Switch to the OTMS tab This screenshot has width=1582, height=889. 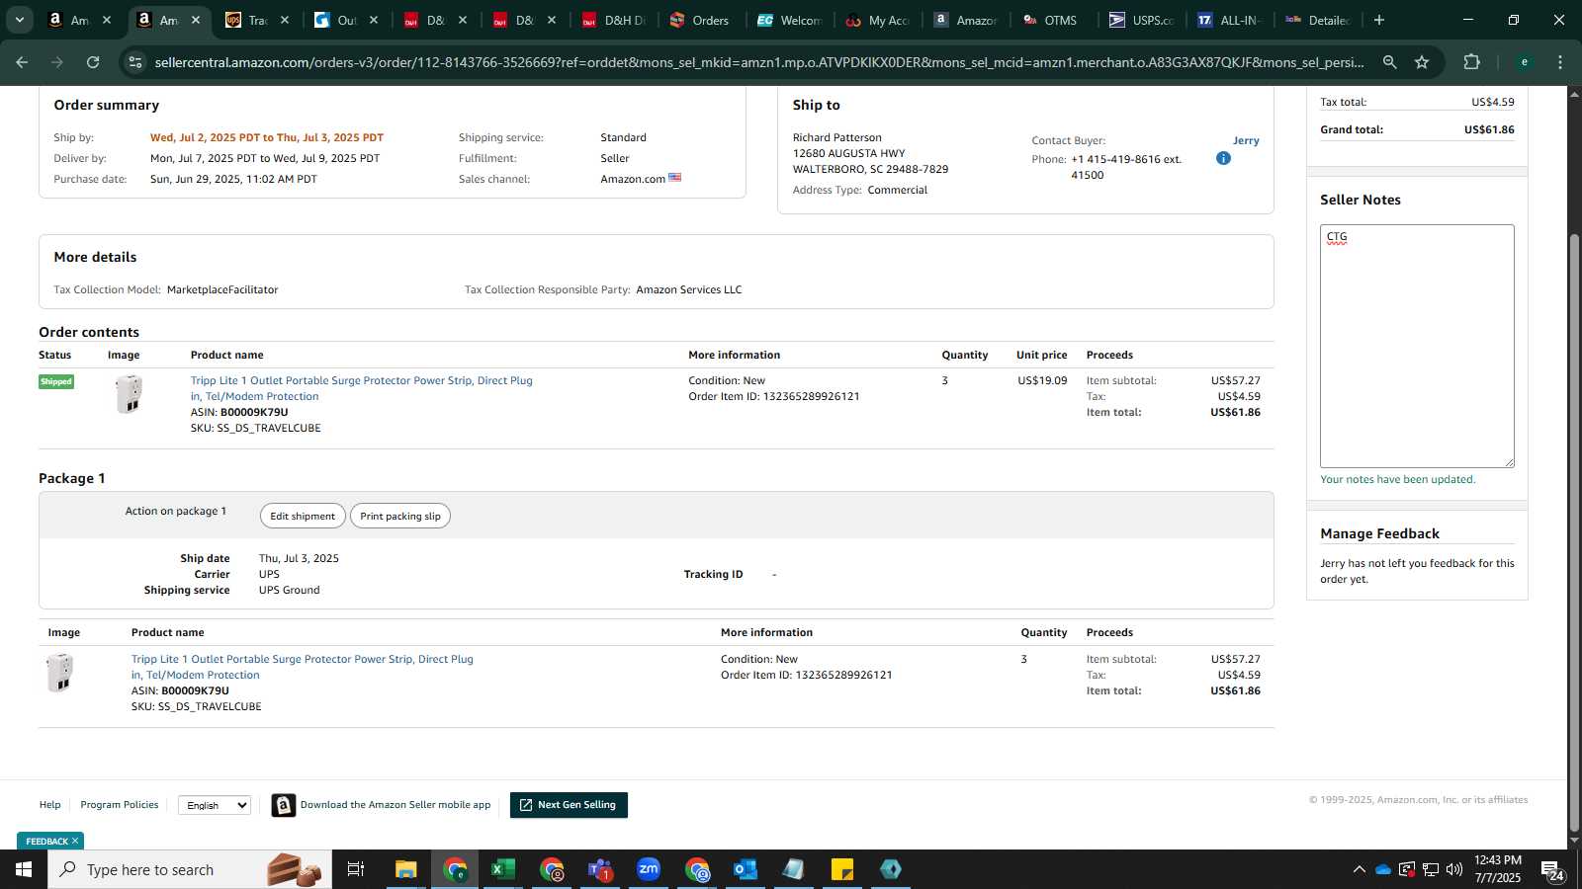1052,20
